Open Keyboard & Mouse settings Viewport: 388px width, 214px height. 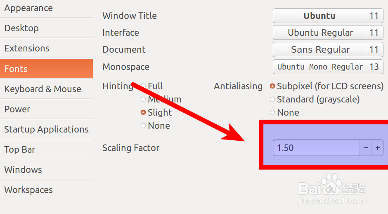(x=47, y=89)
